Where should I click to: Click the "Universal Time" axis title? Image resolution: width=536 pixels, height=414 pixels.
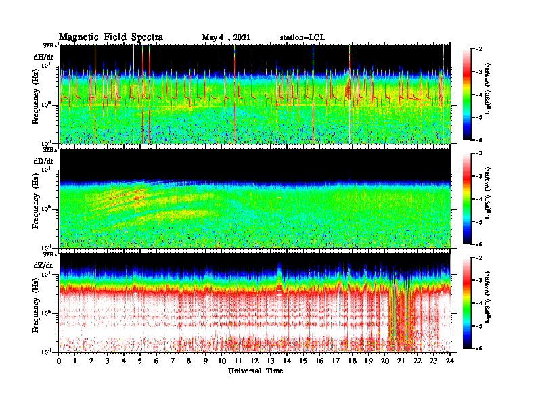tap(255, 371)
